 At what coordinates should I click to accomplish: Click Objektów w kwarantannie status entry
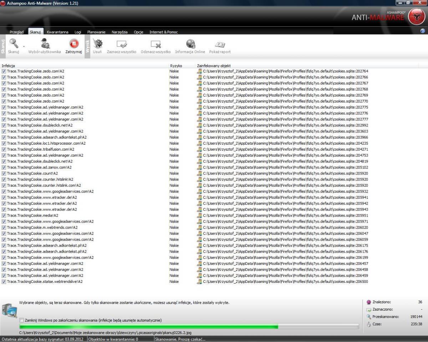point(113,339)
